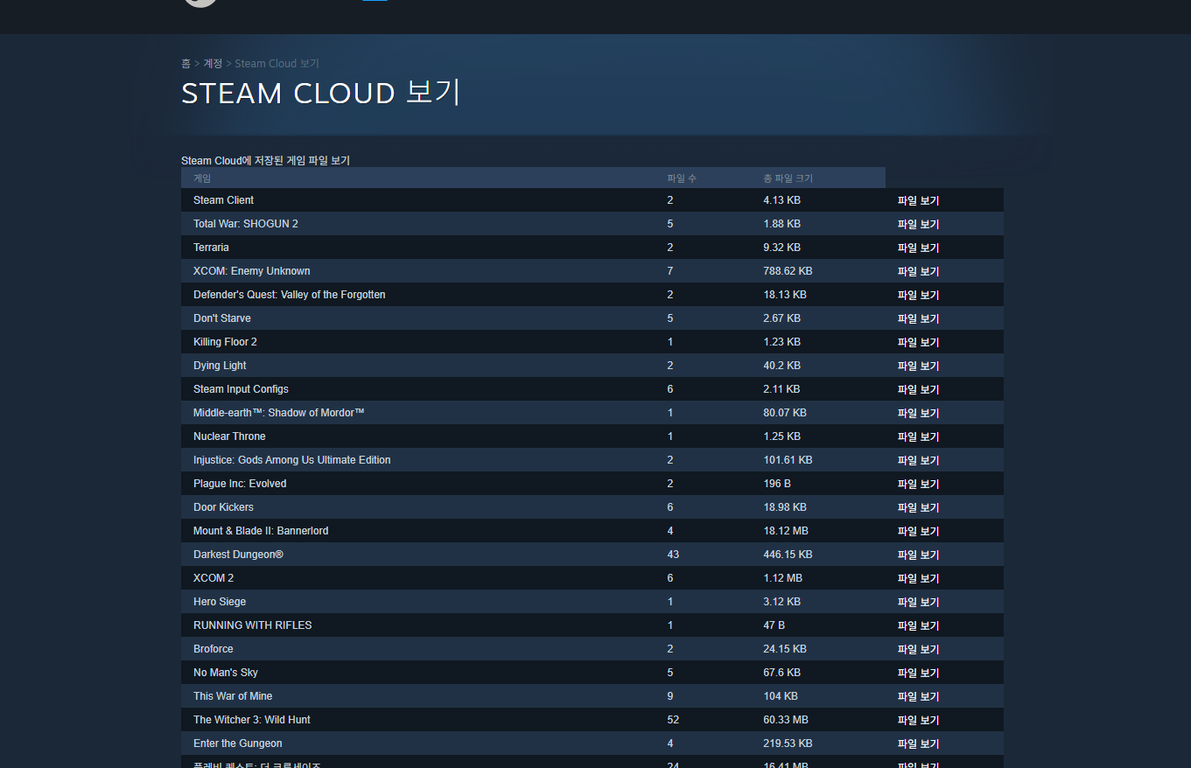Click the file count 52

[x=673, y=720]
